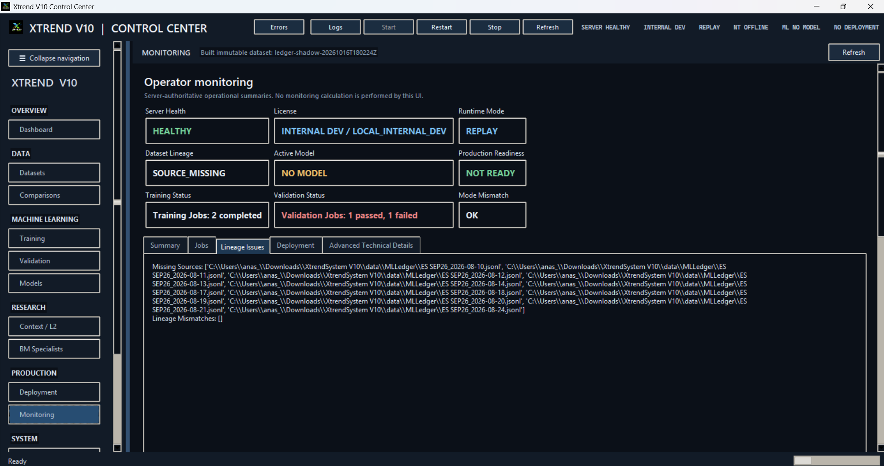This screenshot has height=466, width=884.
Task: Go to Datasets
Action: coord(54,173)
